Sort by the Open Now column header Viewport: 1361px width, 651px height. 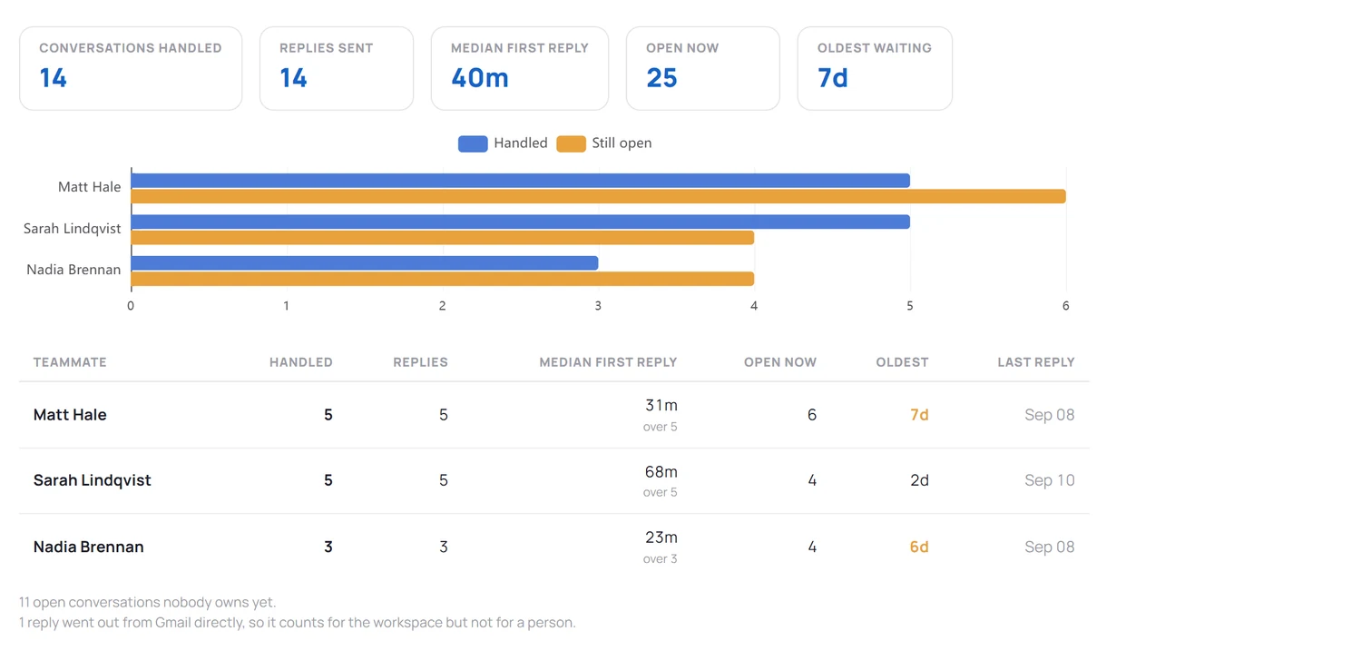coord(780,362)
